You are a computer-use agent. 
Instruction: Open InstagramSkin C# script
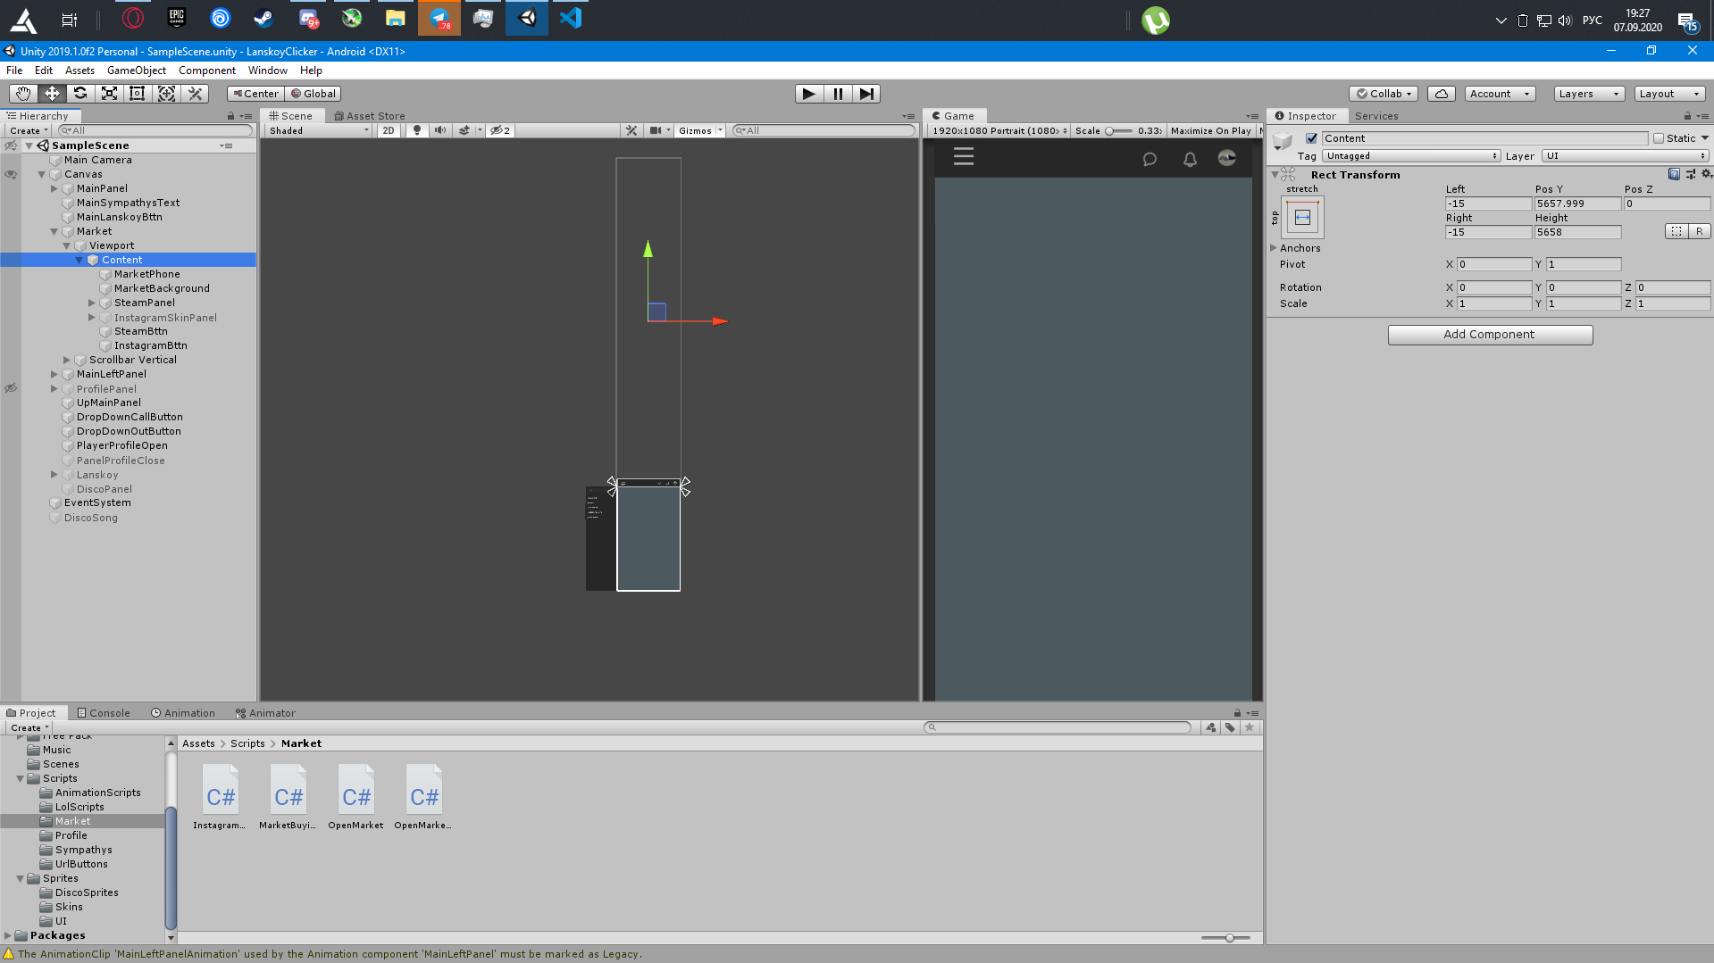(221, 797)
